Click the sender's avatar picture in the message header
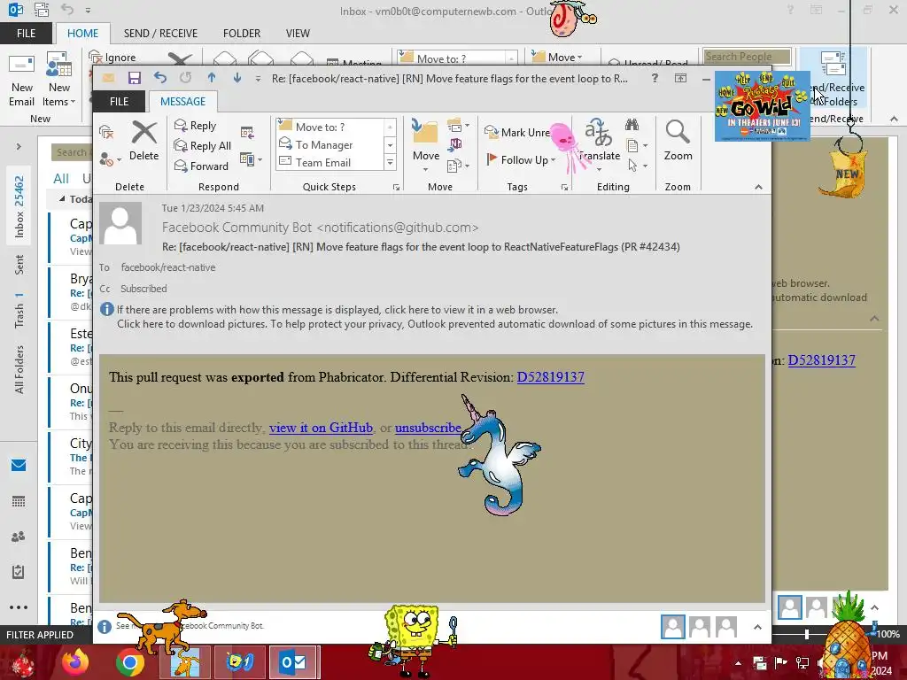 120,223
